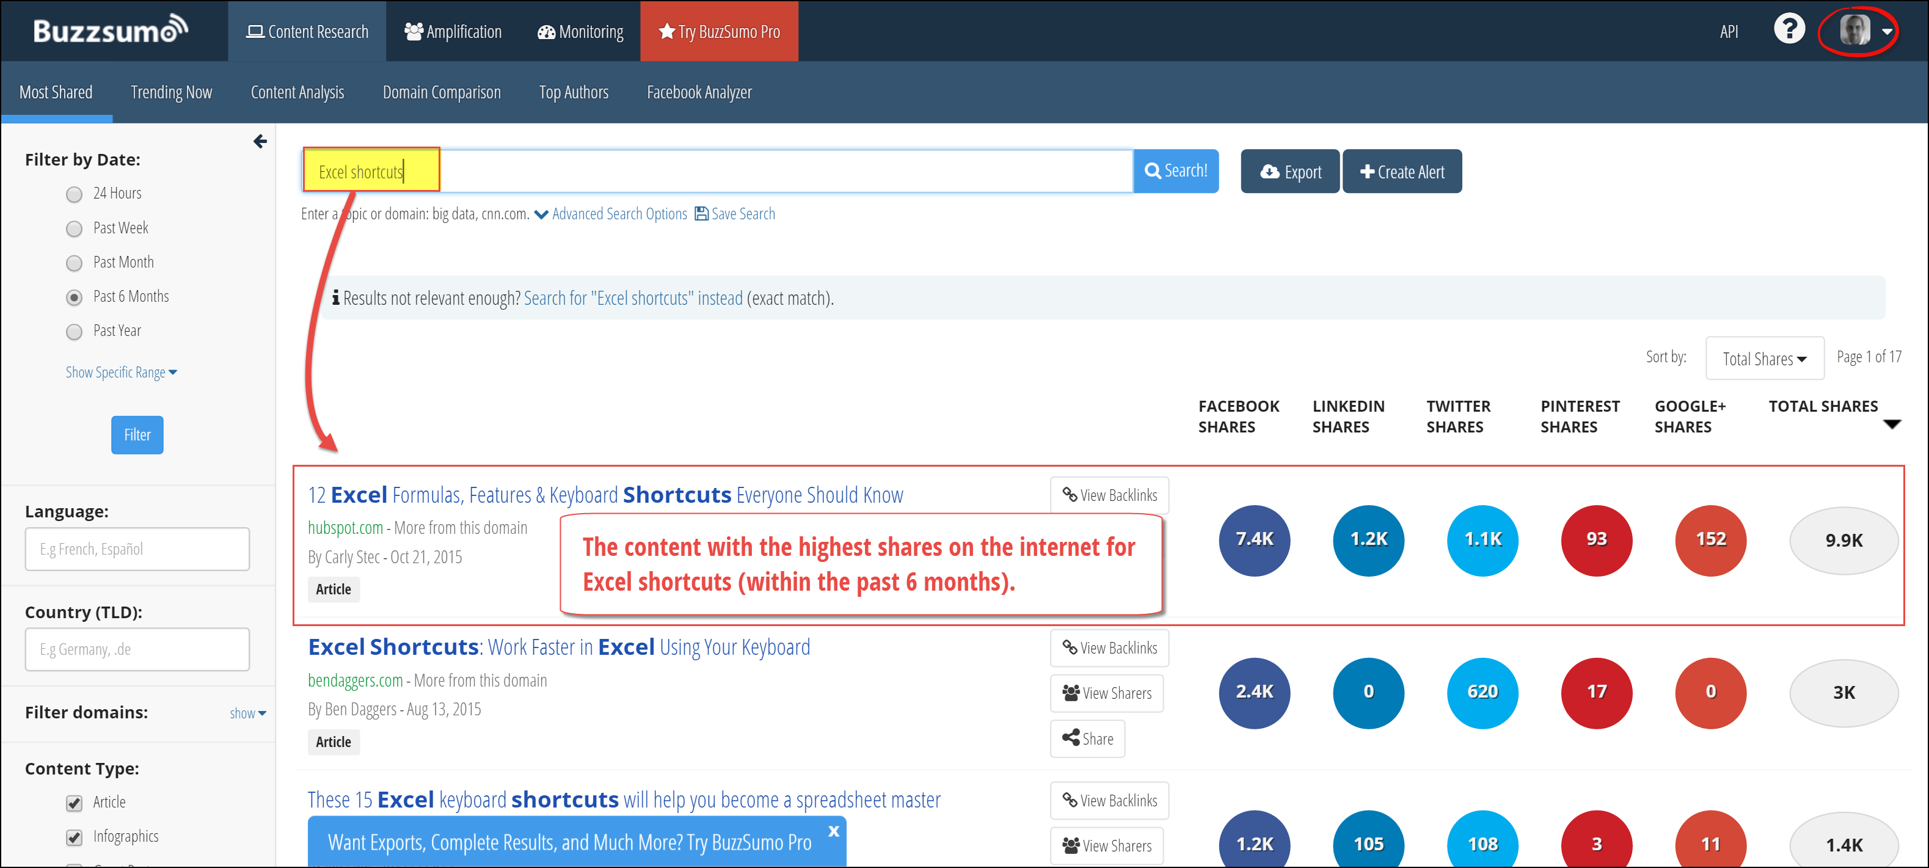Screen dimensions: 1929x868
Task: Click the Facebook shares circle showing 1.2K
Action: (x=1254, y=839)
